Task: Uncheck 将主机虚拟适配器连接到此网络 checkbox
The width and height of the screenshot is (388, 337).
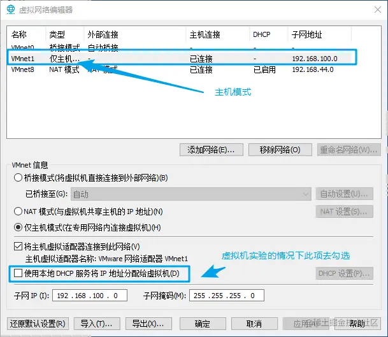Action: [18, 247]
